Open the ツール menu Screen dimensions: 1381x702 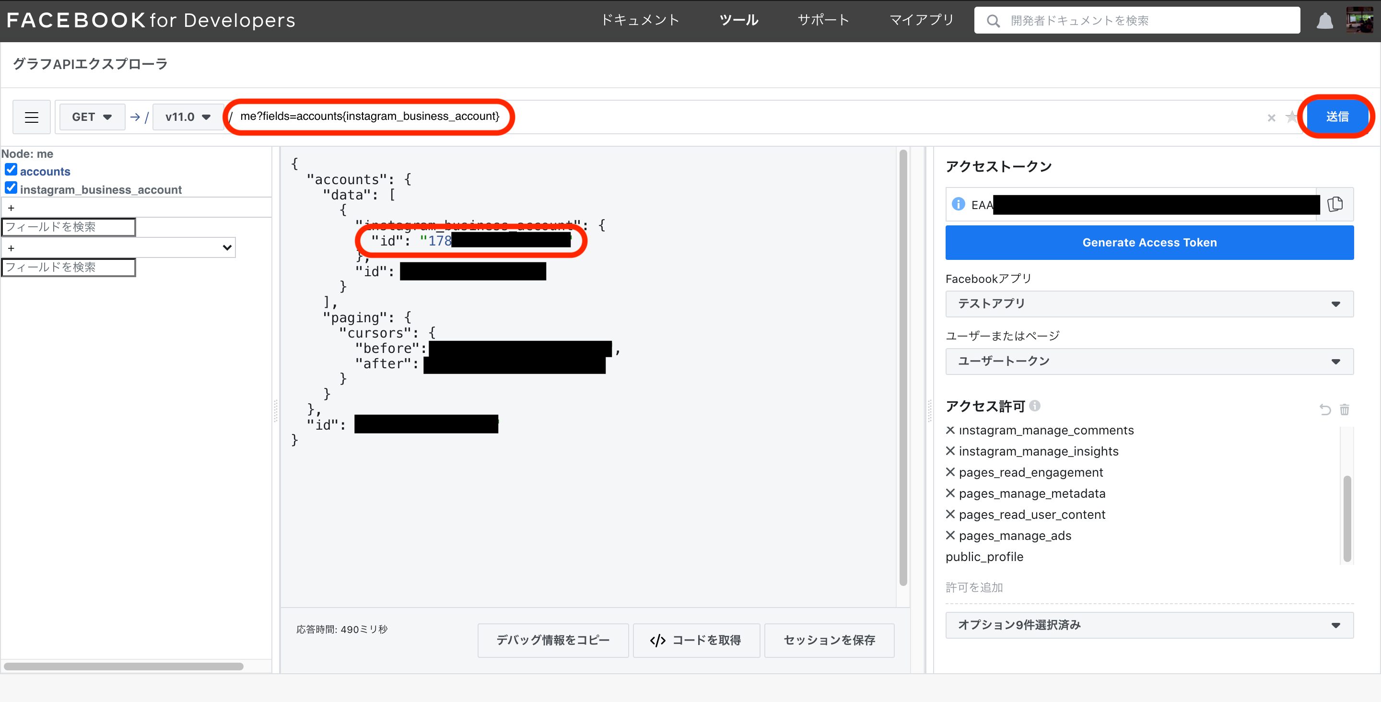click(x=739, y=20)
